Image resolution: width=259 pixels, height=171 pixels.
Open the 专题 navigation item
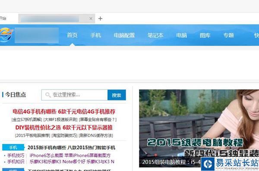[229, 35]
